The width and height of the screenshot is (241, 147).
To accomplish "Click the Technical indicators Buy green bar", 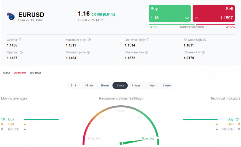I will [200, 119].
